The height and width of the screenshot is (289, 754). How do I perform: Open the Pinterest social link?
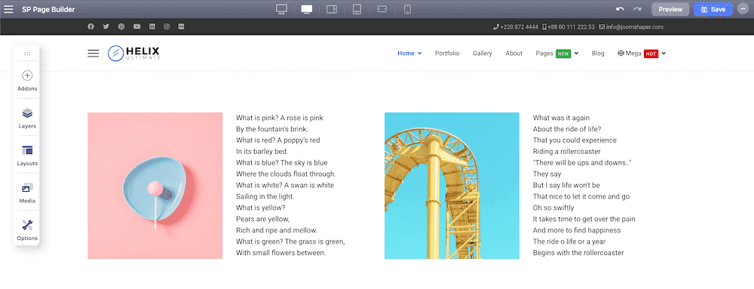[121, 27]
